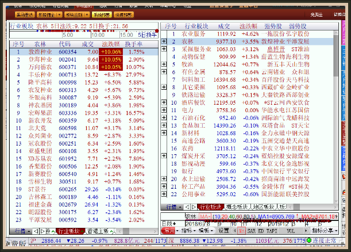351x252 pixels.
Task: Click the 沪 index value 2886.44
Action: (x=51, y=240)
